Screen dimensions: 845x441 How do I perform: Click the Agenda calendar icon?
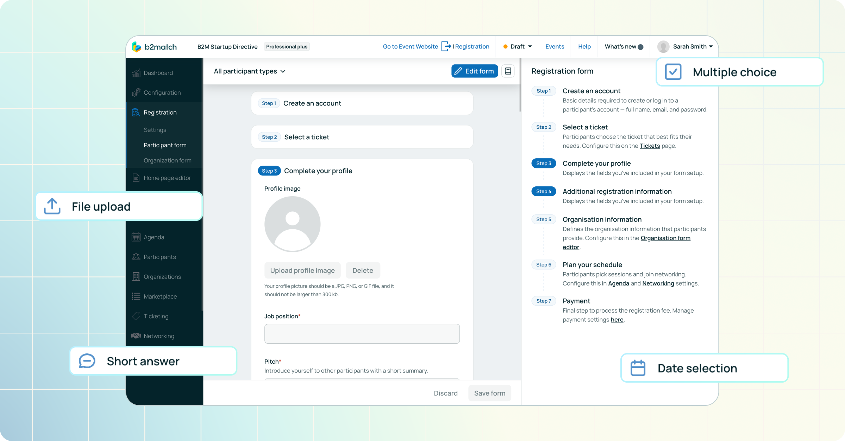coord(136,237)
